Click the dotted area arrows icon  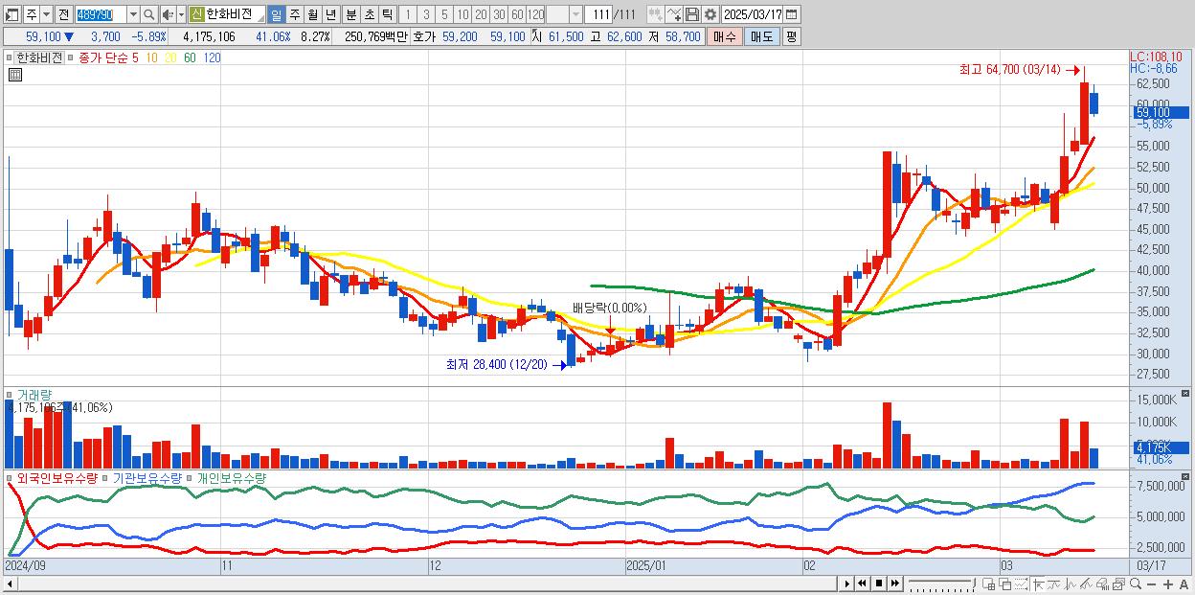point(1021,584)
